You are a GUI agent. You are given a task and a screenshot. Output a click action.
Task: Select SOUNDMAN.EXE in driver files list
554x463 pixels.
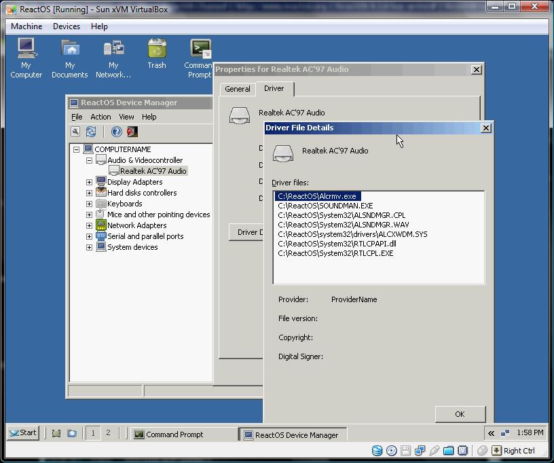pos(325,206)
